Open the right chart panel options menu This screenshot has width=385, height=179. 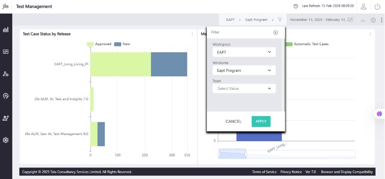point(370,34)
